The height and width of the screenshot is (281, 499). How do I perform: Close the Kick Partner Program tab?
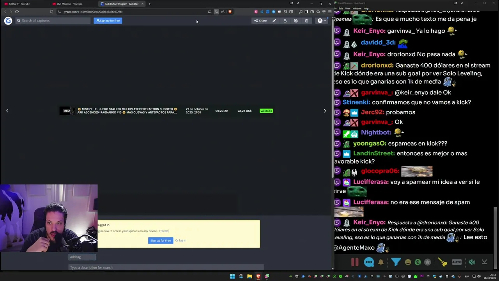142,4
